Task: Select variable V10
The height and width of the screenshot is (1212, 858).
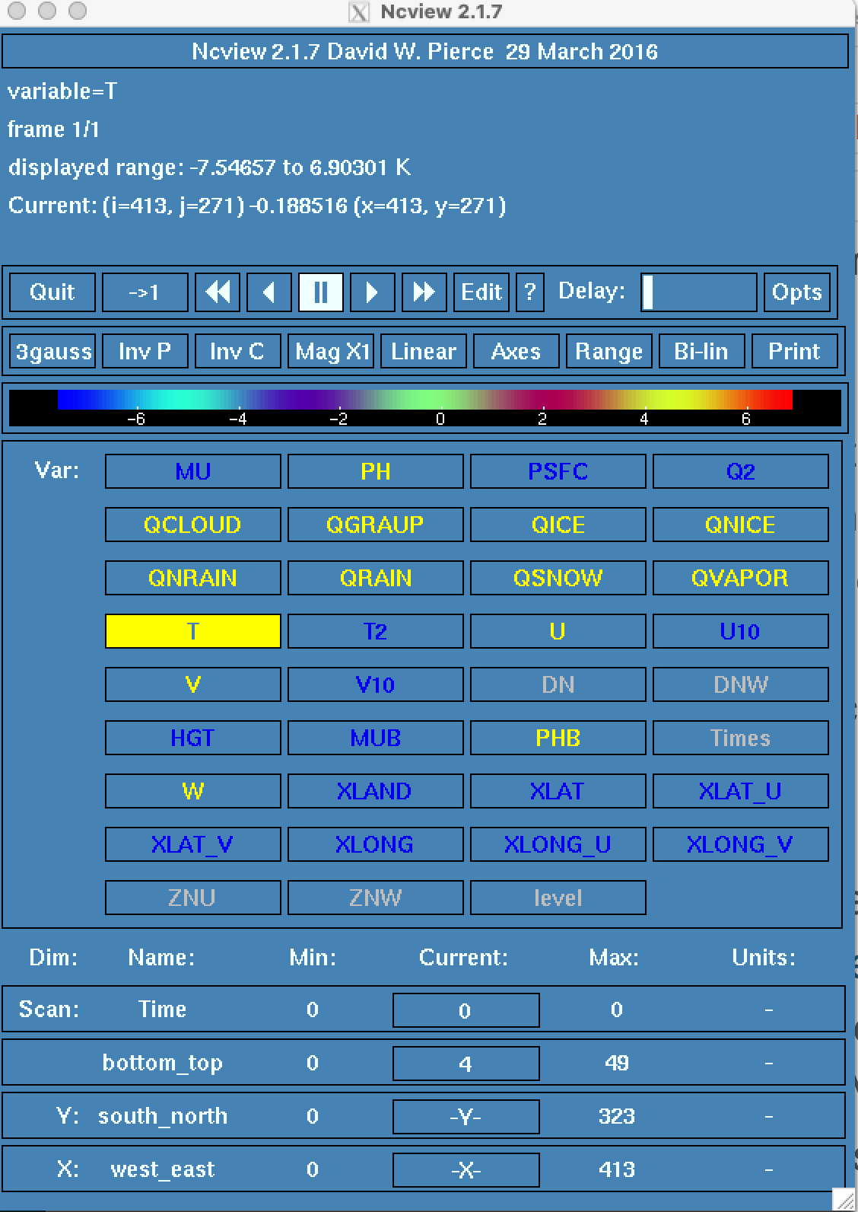Action: 376,684
